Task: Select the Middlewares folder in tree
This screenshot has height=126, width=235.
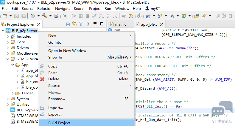Action: coord(24,53)
